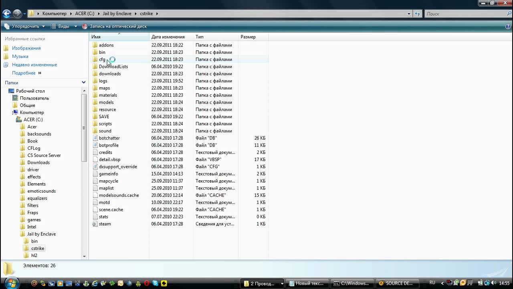Select the botchatter file icon
This screenshot has width=513, height=289.
pos(95,138)
